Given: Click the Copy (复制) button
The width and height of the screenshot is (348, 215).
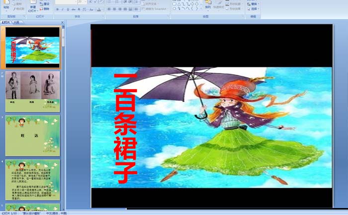Looking at the screenshot, I should (17, 4).
